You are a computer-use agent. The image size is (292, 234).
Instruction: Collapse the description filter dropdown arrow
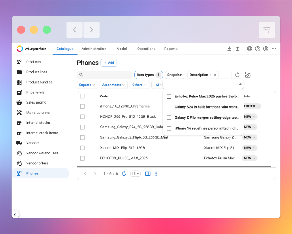pyautogui.click(x=240, y=84)
